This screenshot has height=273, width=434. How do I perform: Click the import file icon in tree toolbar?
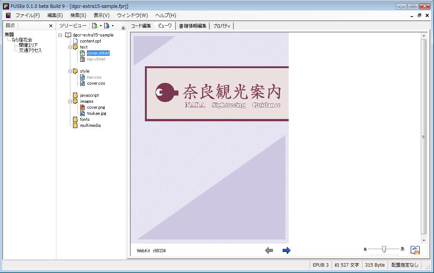[x=107, y=26]
